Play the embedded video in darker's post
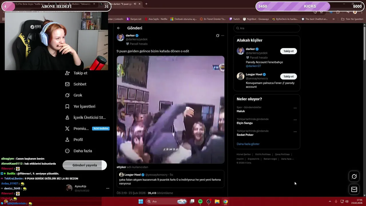The width and height of the screenshot is (366, 206). click(x=170, y=110)
